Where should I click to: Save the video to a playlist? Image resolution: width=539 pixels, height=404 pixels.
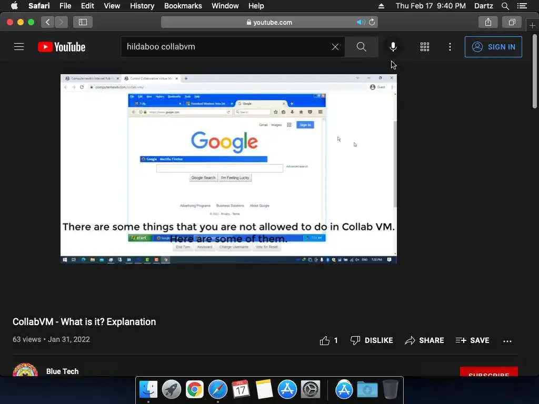click(x=472, y=340)
